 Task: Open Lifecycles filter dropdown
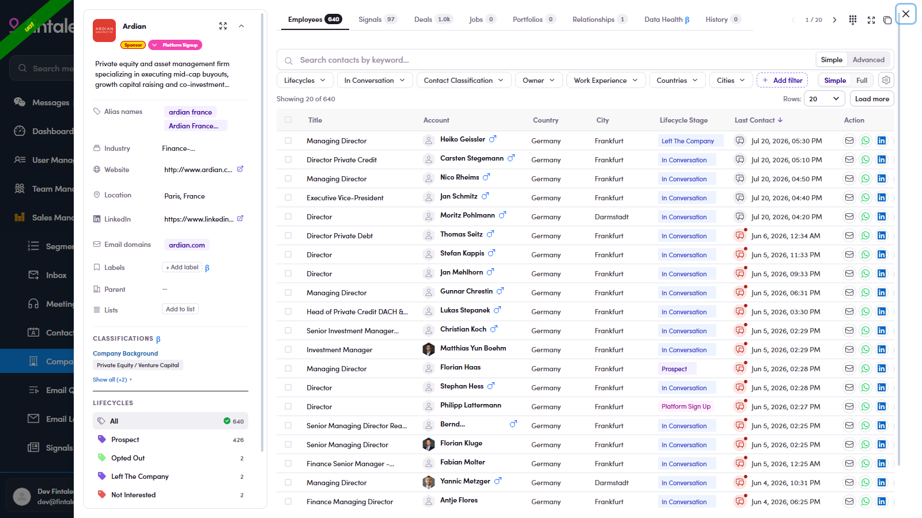tap(305, 80)
